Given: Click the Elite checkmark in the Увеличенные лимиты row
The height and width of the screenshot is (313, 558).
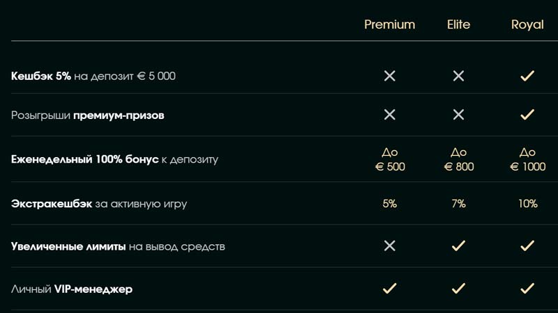Looking at the screenshot, I should 458,246.
